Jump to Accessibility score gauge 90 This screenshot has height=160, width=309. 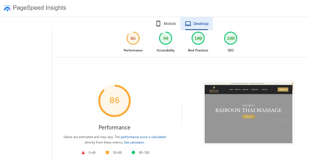[166, 38]
